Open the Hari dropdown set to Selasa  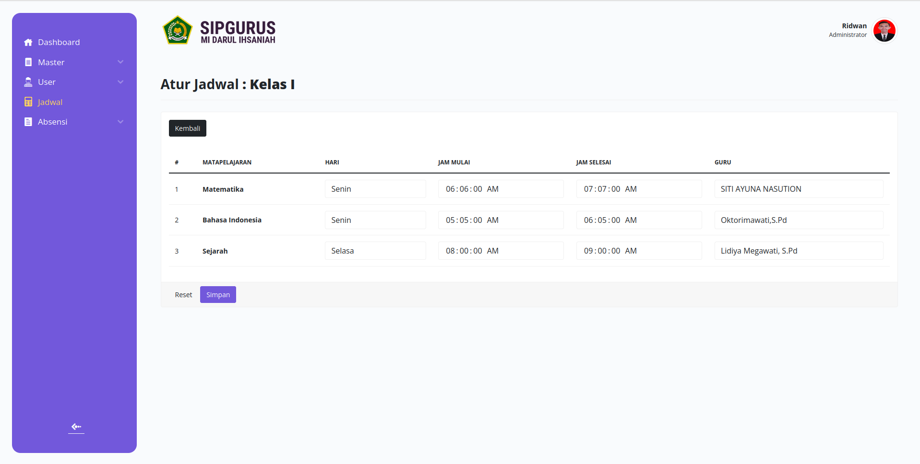click(375, 251)
